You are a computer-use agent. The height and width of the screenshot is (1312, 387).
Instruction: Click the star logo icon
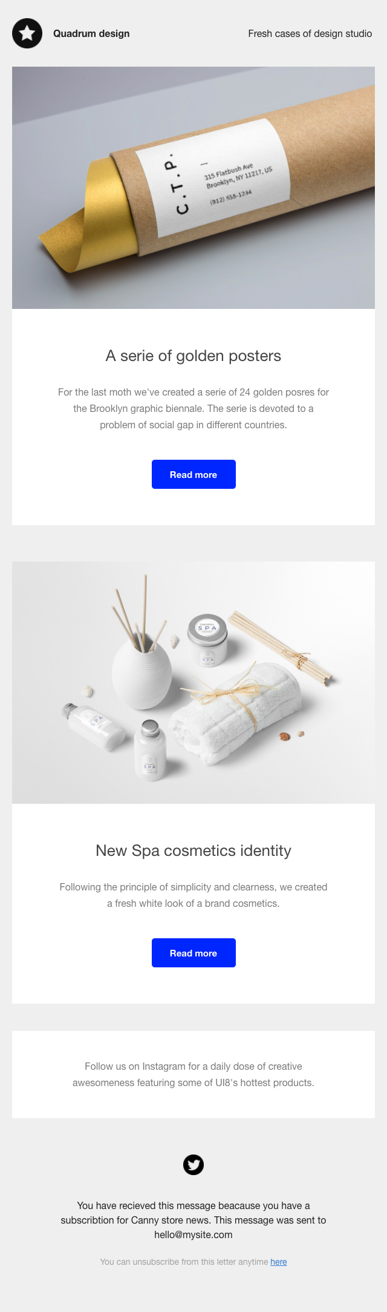point(27,33)
